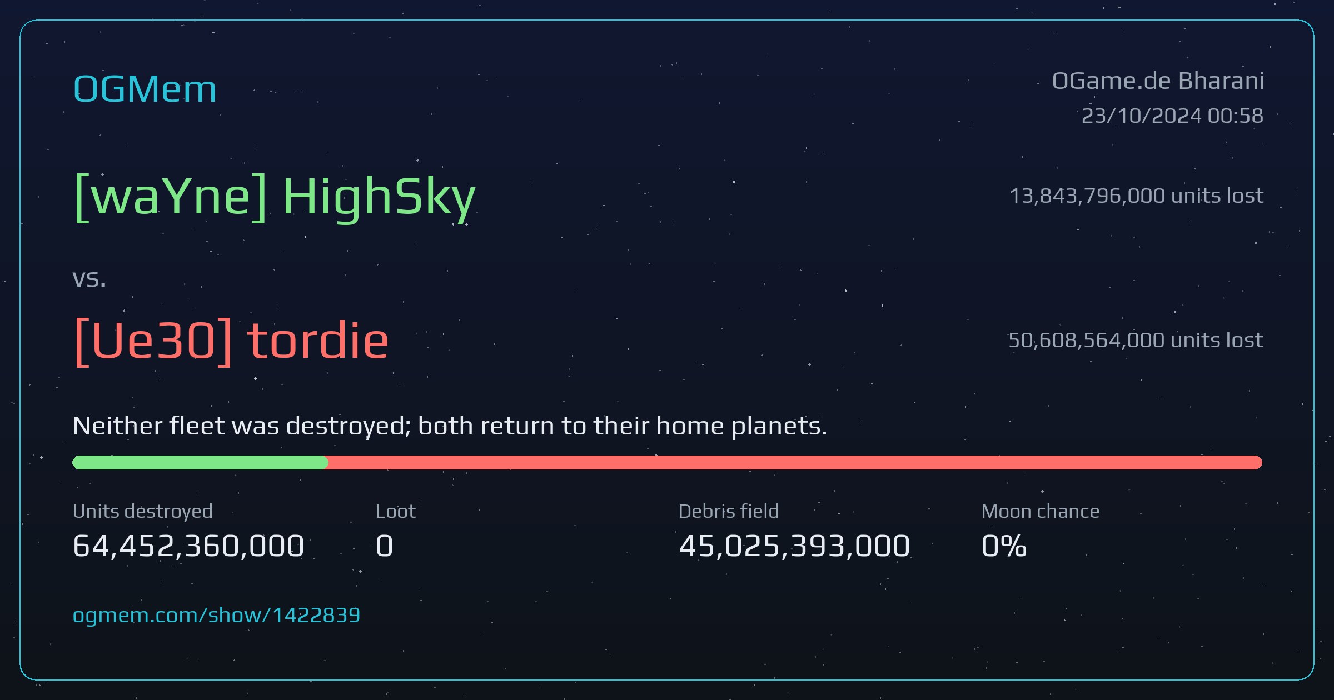Select the Loot value 0

coord(385,546)
